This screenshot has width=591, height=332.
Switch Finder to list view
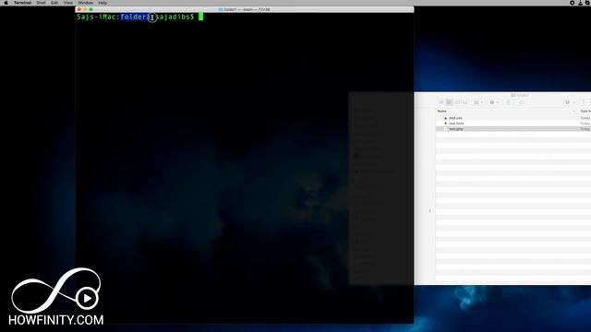tap(449, 102)
